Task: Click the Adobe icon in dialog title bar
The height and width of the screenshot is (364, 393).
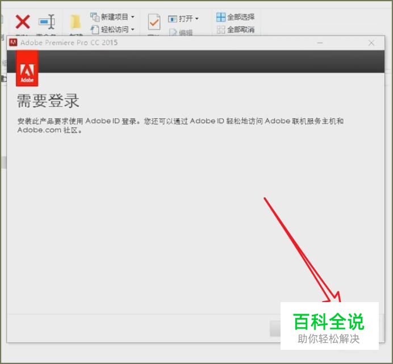Action: pos(13,43)
